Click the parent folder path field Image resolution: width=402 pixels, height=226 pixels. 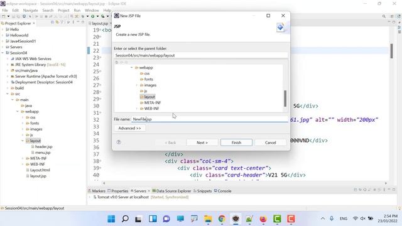[x=201, y=55]
